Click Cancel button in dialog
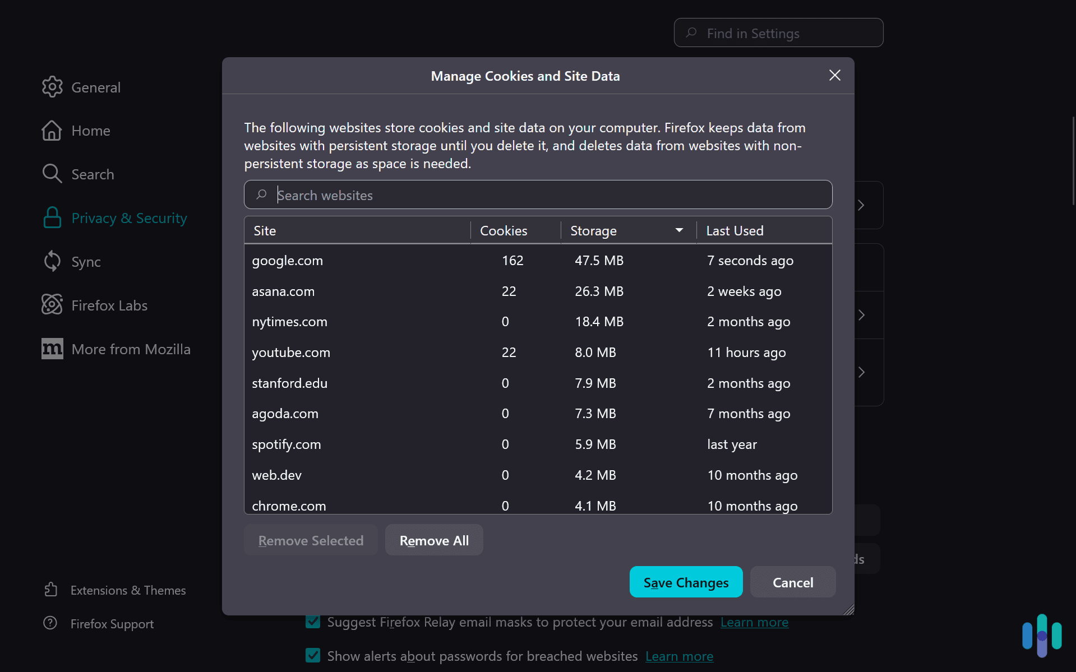The width and height of the screenshot is (1076, 672). [x=793, y=582]
